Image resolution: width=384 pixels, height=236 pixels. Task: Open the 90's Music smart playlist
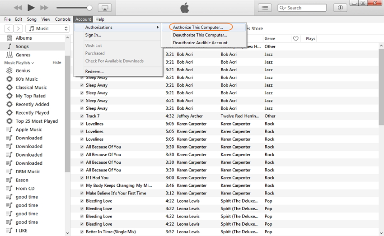click(27, 79)
